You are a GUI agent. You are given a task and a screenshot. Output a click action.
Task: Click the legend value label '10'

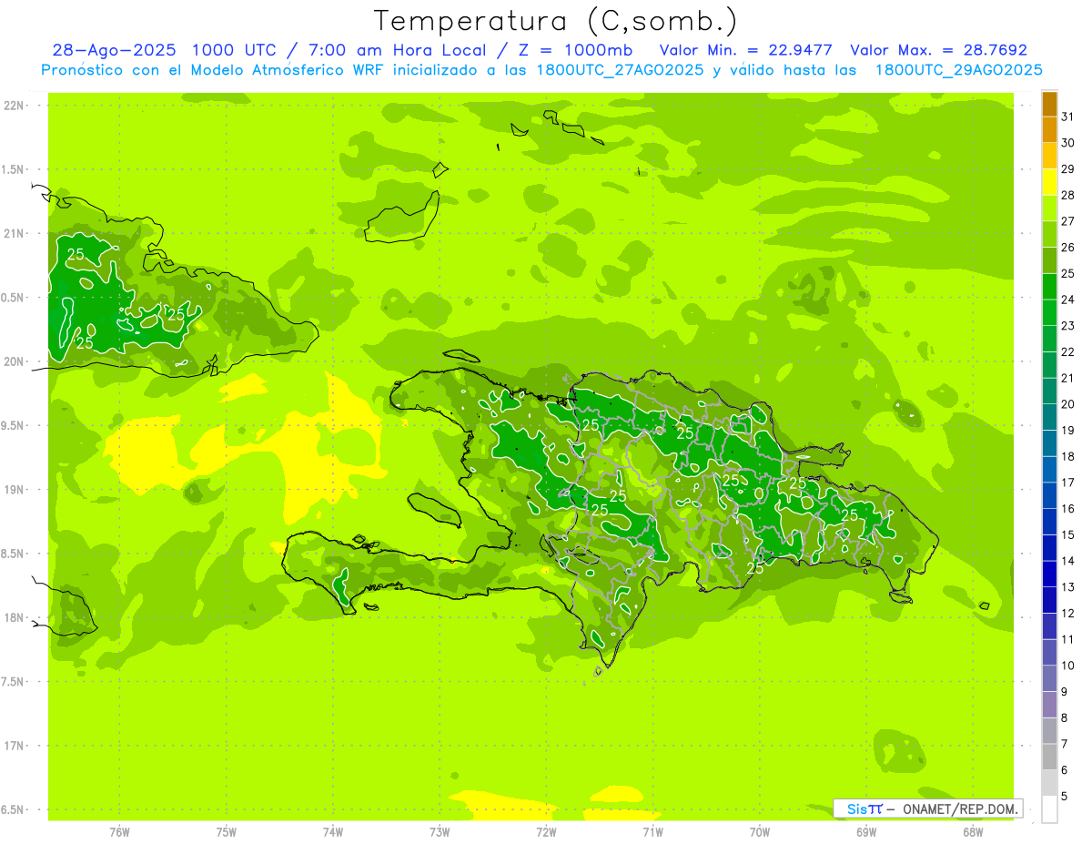coord(1068,666)
